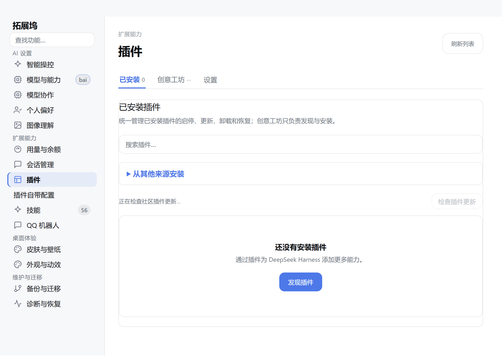Focus the 查找功能 search field

pyautogui.click(x=52, y=40)
